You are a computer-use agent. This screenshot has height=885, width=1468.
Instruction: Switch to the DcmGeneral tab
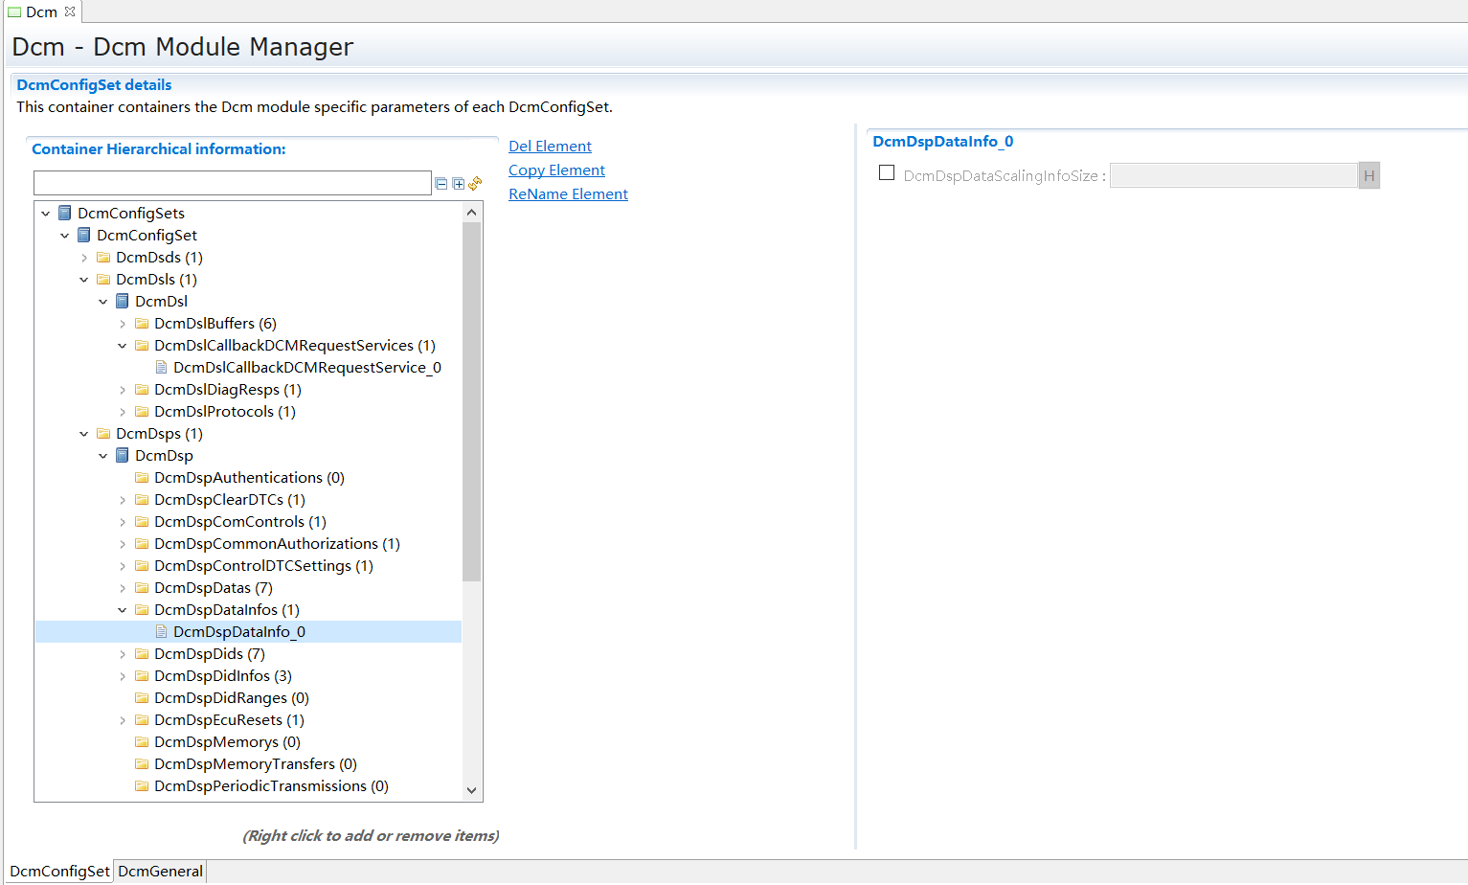point(159,871)
